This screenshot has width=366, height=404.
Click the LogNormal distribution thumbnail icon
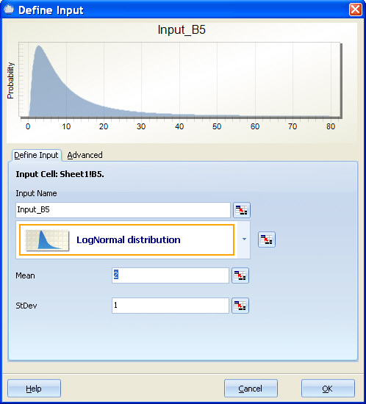47,240
